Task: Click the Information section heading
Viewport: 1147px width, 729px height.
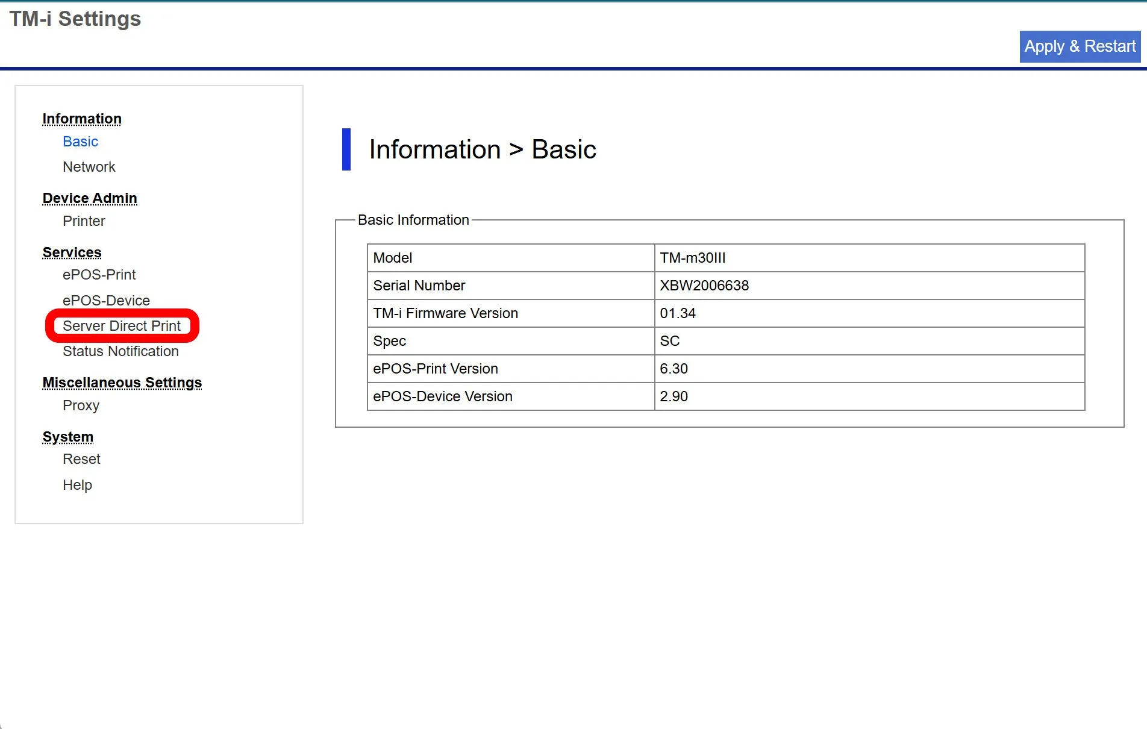Action: [82, 119]
